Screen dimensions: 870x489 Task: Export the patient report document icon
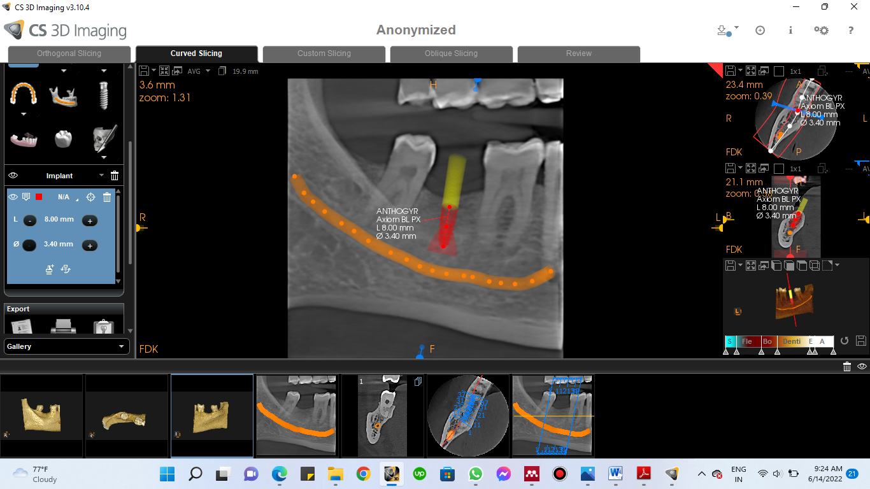coord(22,326)
